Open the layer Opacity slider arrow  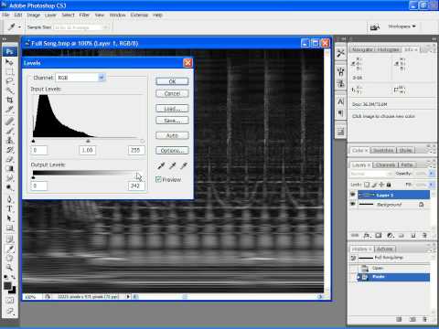click(431, 174)
